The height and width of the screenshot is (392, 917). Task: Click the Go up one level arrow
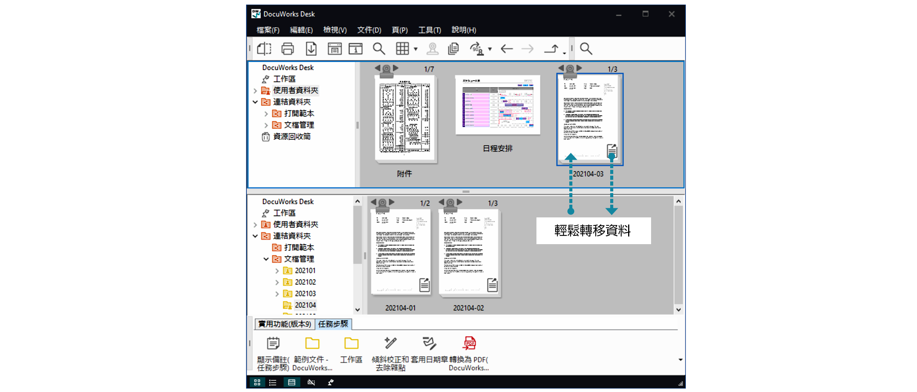coord(551,49)
